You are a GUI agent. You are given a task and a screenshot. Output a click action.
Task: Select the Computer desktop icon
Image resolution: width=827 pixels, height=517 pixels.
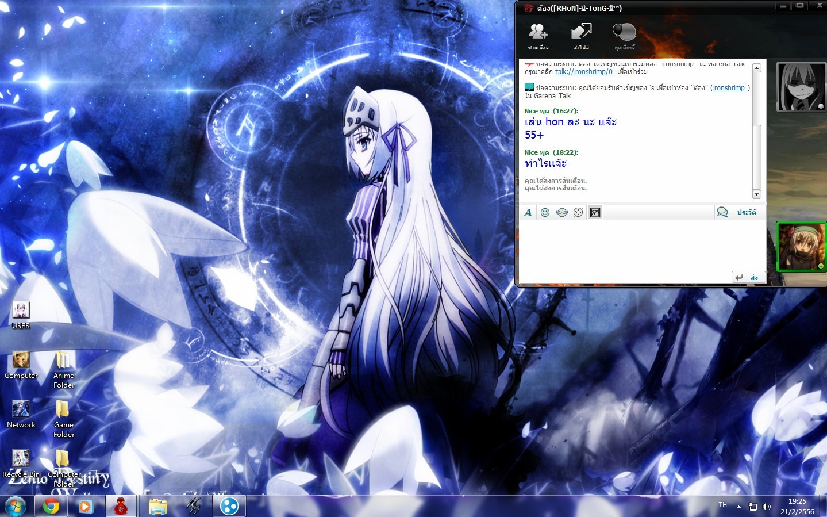pyautogui.click(x=21, y=365)
